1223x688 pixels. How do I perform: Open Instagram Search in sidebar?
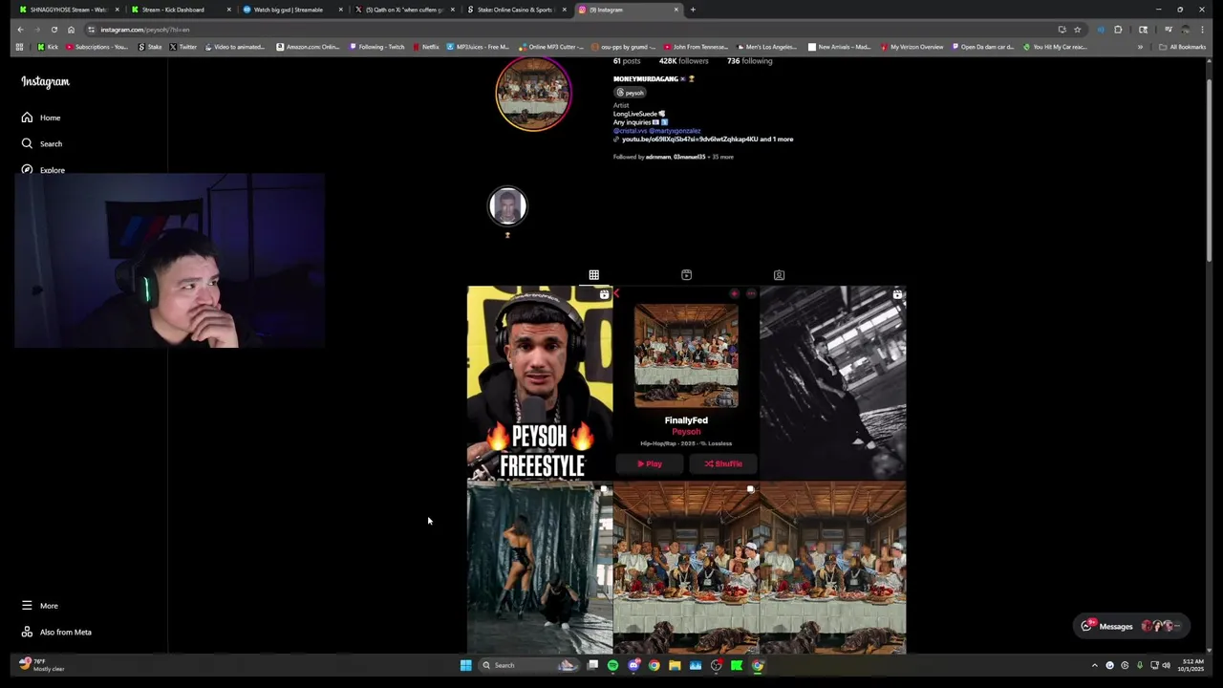pyautogui.click(x=42, y=143)
